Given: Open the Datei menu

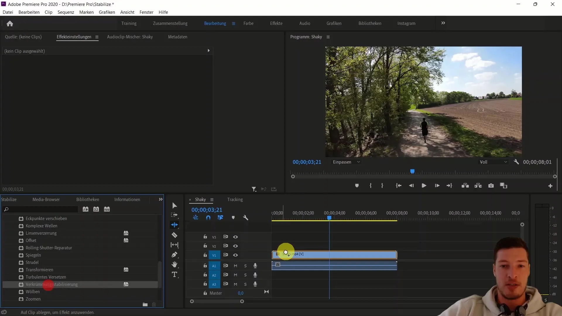Looking at the screenshot, I should click(8, 12).
